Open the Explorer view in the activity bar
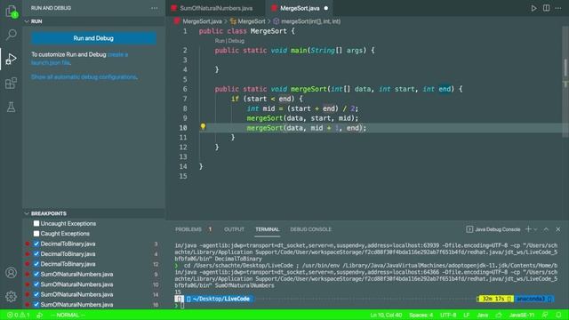This screenshot has width=569, height=320. (12, 12)
